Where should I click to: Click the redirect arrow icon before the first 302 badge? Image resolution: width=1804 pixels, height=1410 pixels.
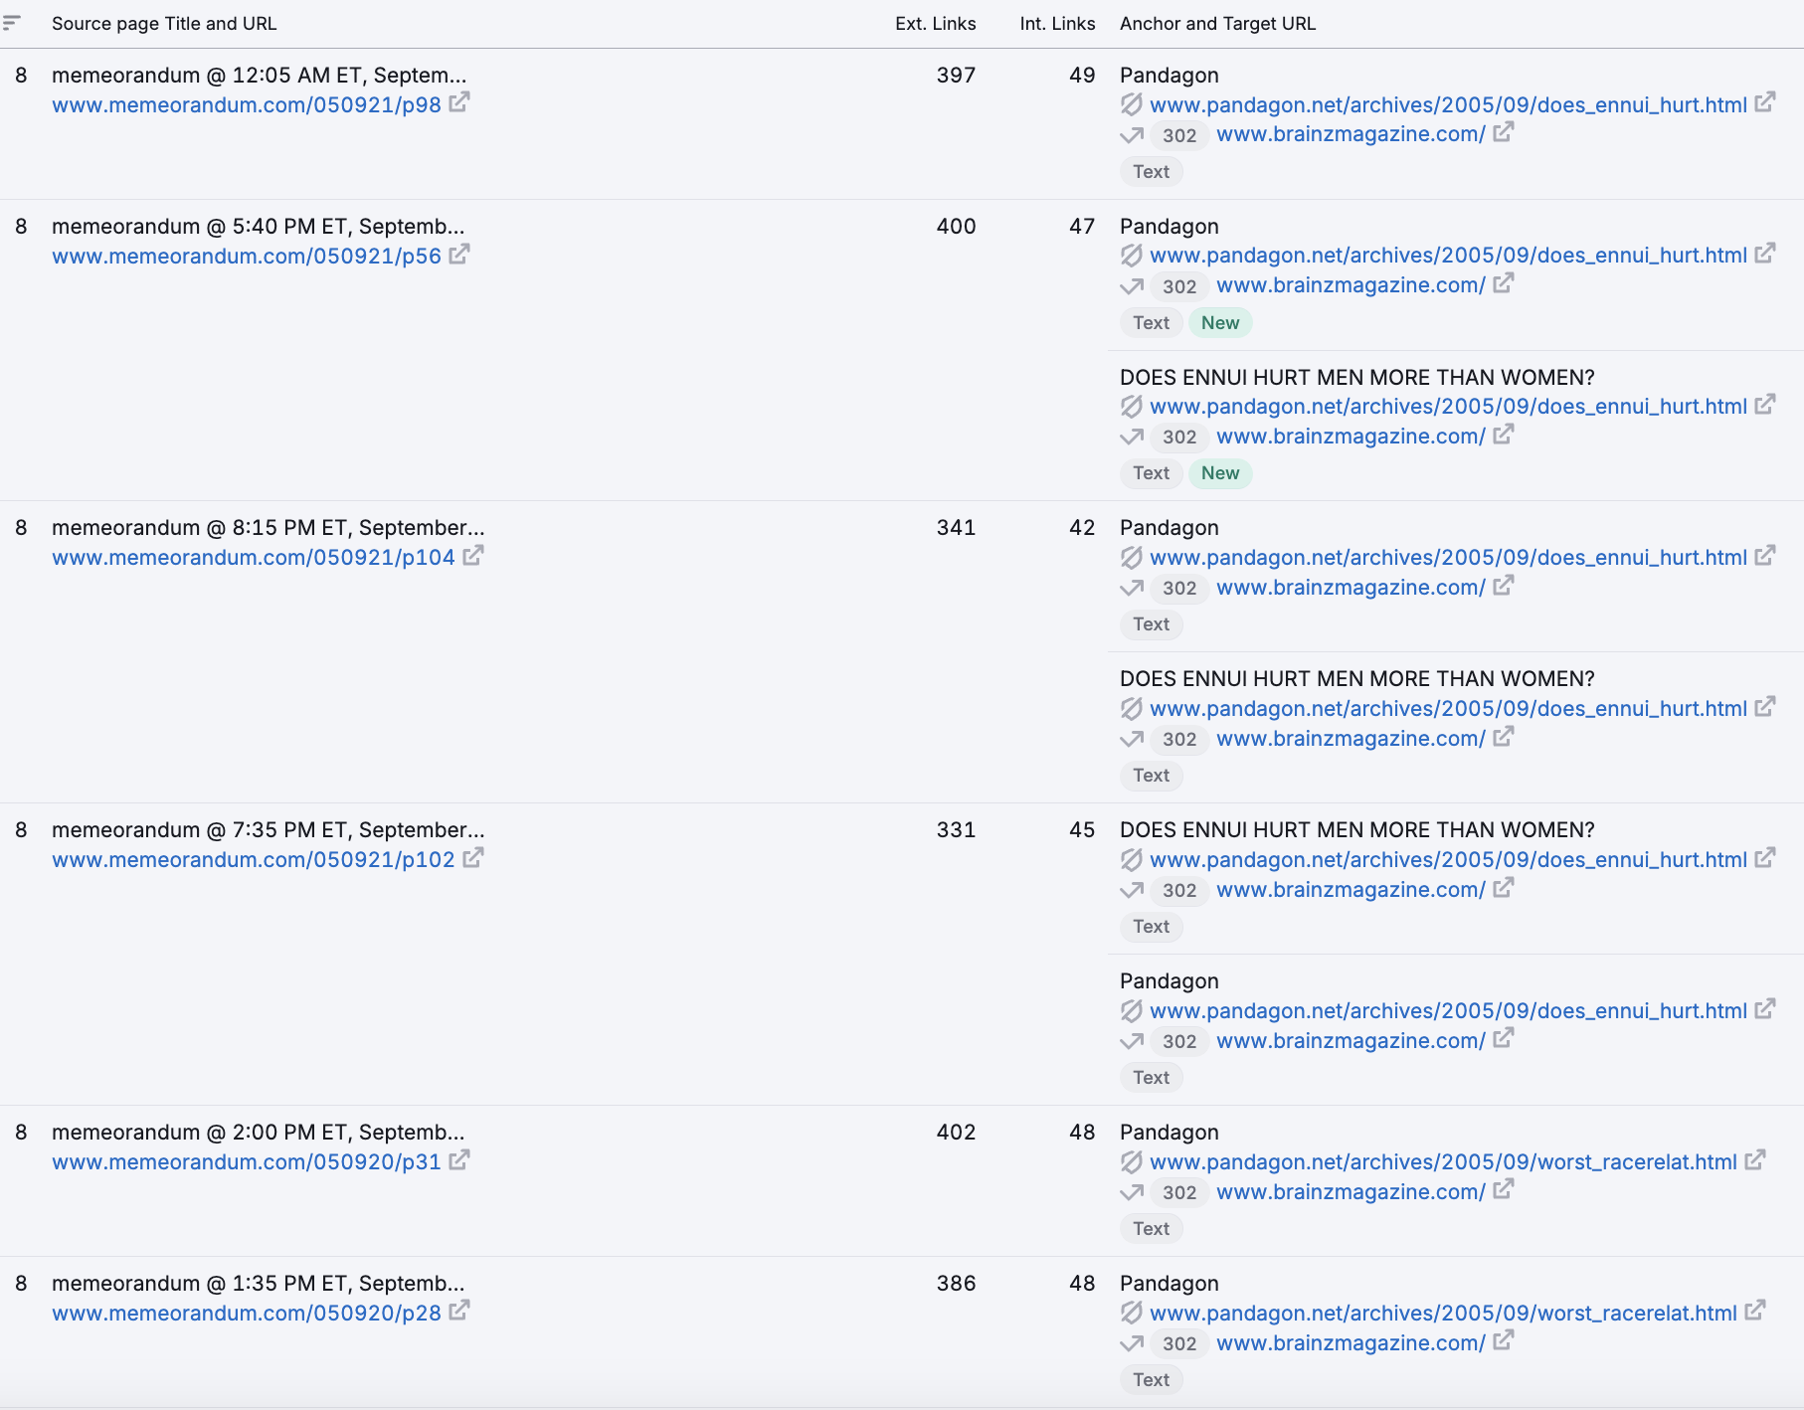pos(1131,135)
